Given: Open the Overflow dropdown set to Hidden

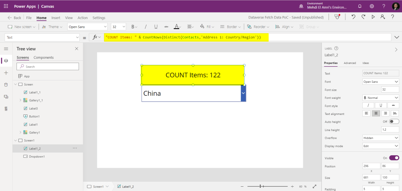Looking at the screenshot, I should (x=380, y=138).
